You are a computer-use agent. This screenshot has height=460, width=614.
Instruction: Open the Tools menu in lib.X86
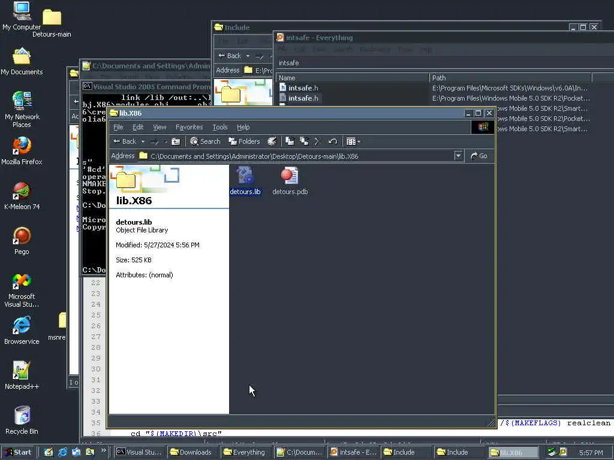219,127
